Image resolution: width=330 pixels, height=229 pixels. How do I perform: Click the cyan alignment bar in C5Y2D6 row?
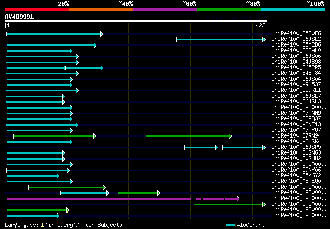pos(52,45)
